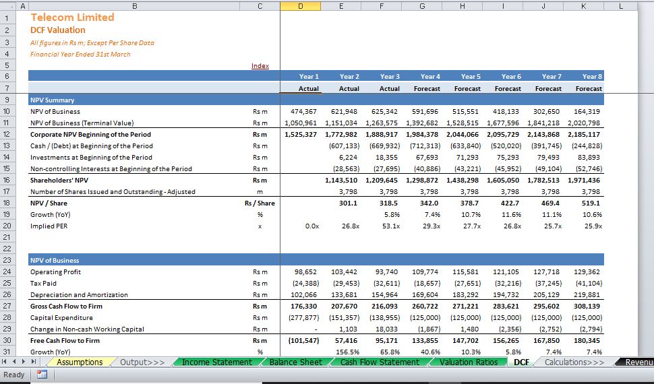Select column C header

click(x=260, y=6)
